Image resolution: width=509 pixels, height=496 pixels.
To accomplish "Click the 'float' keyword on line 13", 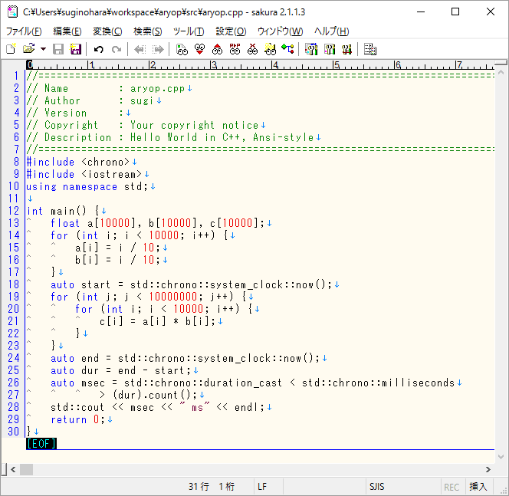I will click(65, 223).
